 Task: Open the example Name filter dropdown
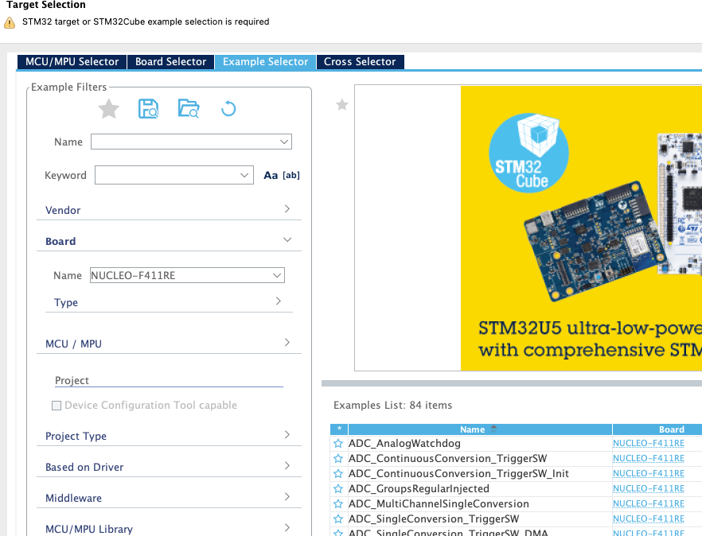tap(284, 142)
